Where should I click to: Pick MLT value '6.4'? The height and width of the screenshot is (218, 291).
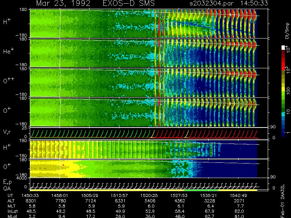point(211,206)
